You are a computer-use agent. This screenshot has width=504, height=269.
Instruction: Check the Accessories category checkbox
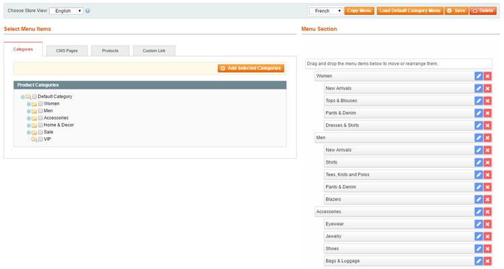[x=40, y=118]
